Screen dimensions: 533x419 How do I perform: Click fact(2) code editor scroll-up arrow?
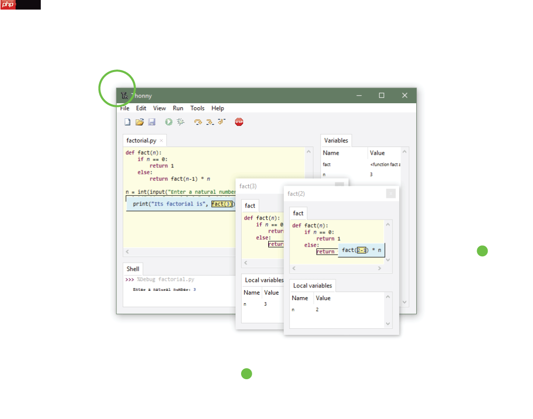click(388, 225)
